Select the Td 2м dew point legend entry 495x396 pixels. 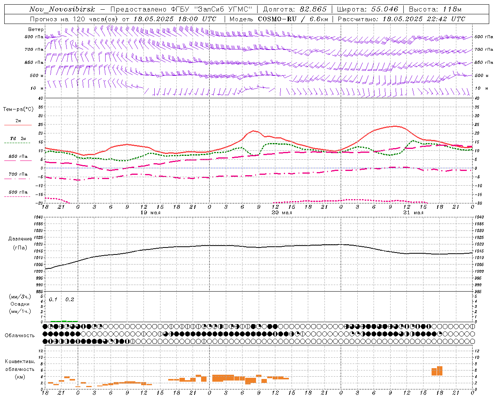[18, 138]
